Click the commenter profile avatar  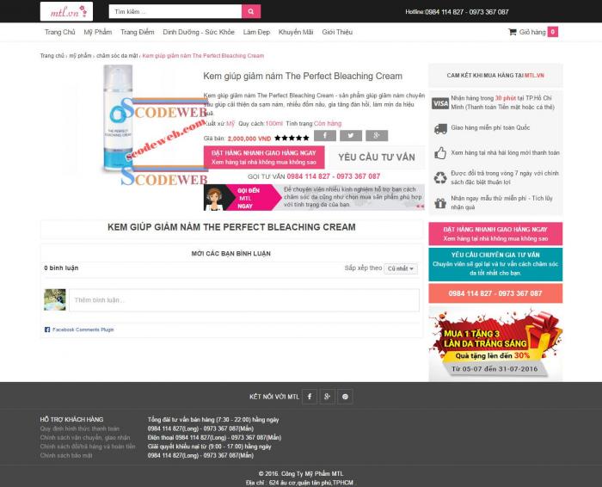pyautogui.click(x=55, y=299)
